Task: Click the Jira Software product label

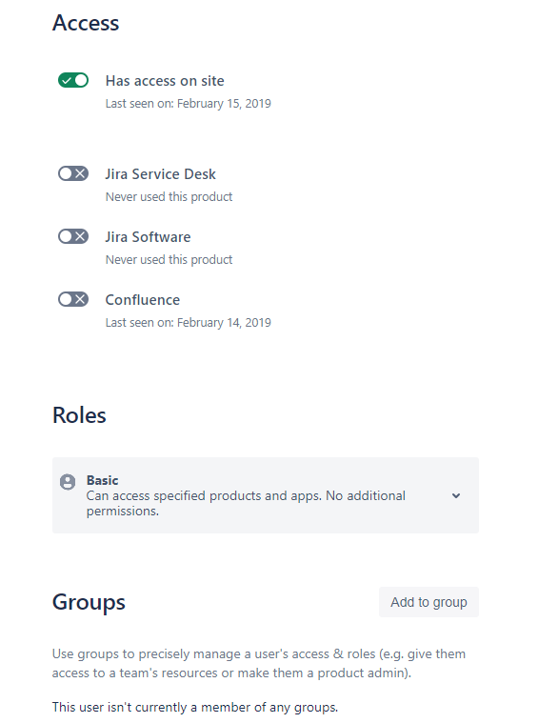Action: tap(148, 236)
